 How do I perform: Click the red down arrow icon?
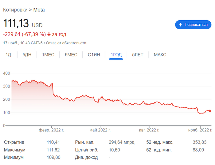49,34
